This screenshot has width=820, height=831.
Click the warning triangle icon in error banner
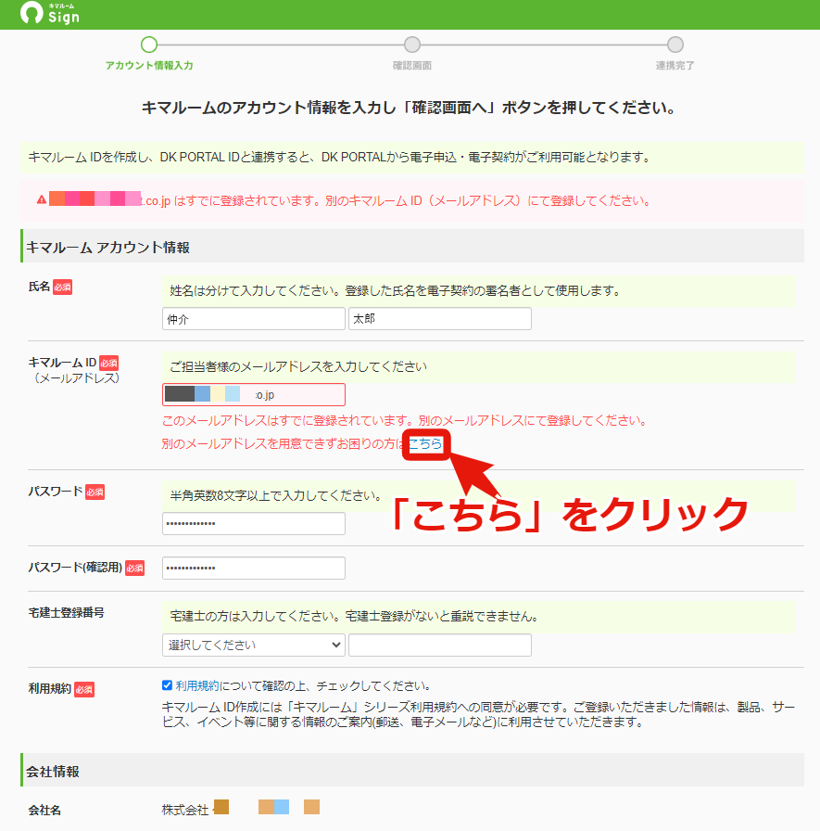(42, 199)
